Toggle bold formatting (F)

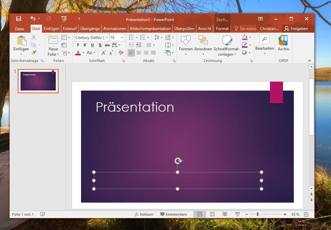click(78, 45)
